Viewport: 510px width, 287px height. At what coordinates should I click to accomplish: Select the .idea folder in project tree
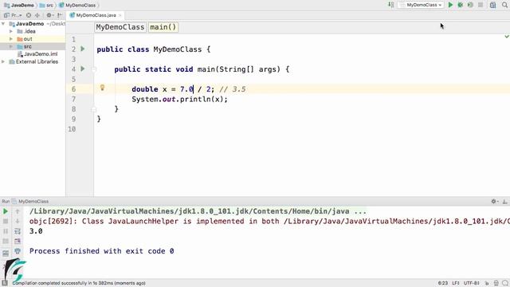(x=26, y=31)
